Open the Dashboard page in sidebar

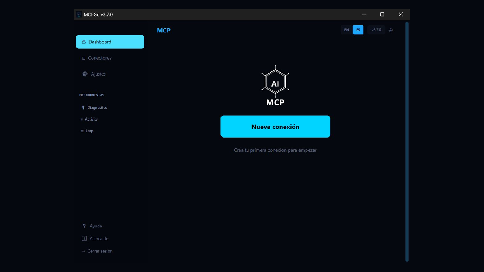pos(110,42)
